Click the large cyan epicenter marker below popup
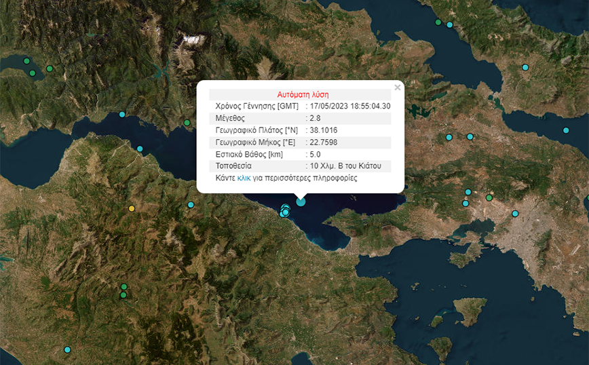This screenshot has width=589, height=365. [x=301, y=201]
